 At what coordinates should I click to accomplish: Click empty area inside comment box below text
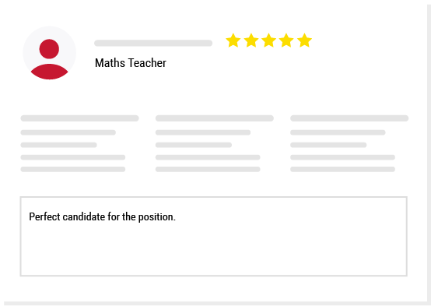pyautogui.click(x=214, y=251)
